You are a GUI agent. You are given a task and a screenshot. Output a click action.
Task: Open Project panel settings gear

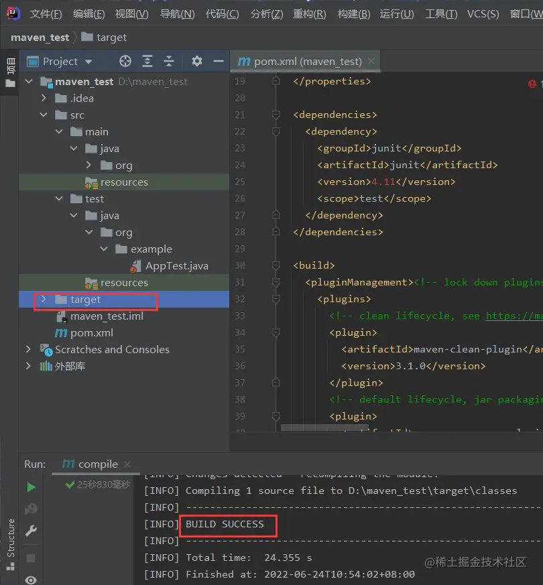(196, 61)
